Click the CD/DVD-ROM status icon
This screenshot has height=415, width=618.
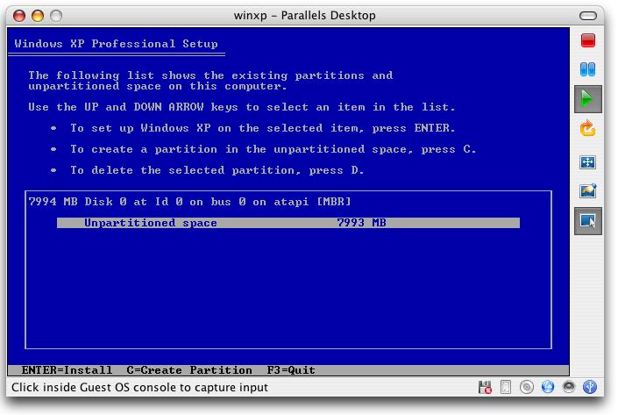[x=527, y=387]
